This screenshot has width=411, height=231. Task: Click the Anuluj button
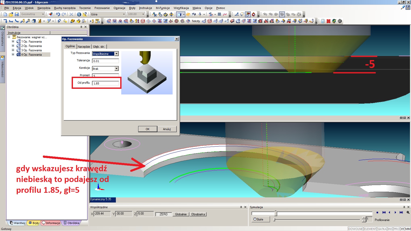tap(167, 129)
